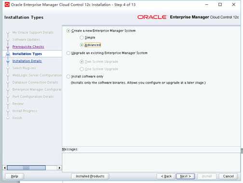Click the sidebar horizontal scrollbar thumb

(27, 168)
